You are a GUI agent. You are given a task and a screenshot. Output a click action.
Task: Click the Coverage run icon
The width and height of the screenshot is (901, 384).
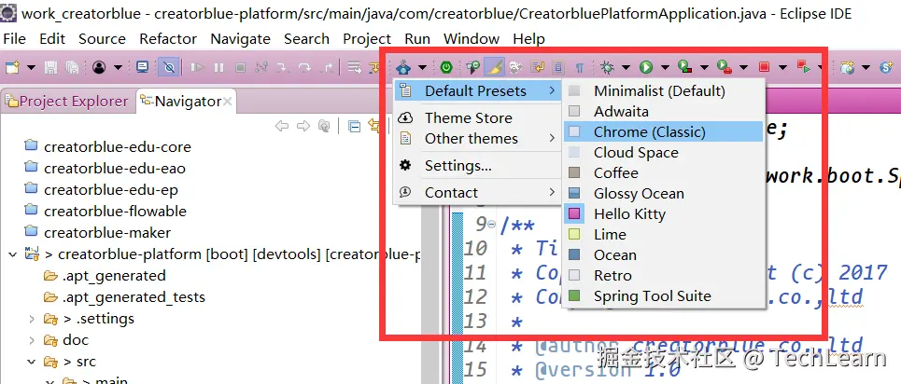click(684, 68)
